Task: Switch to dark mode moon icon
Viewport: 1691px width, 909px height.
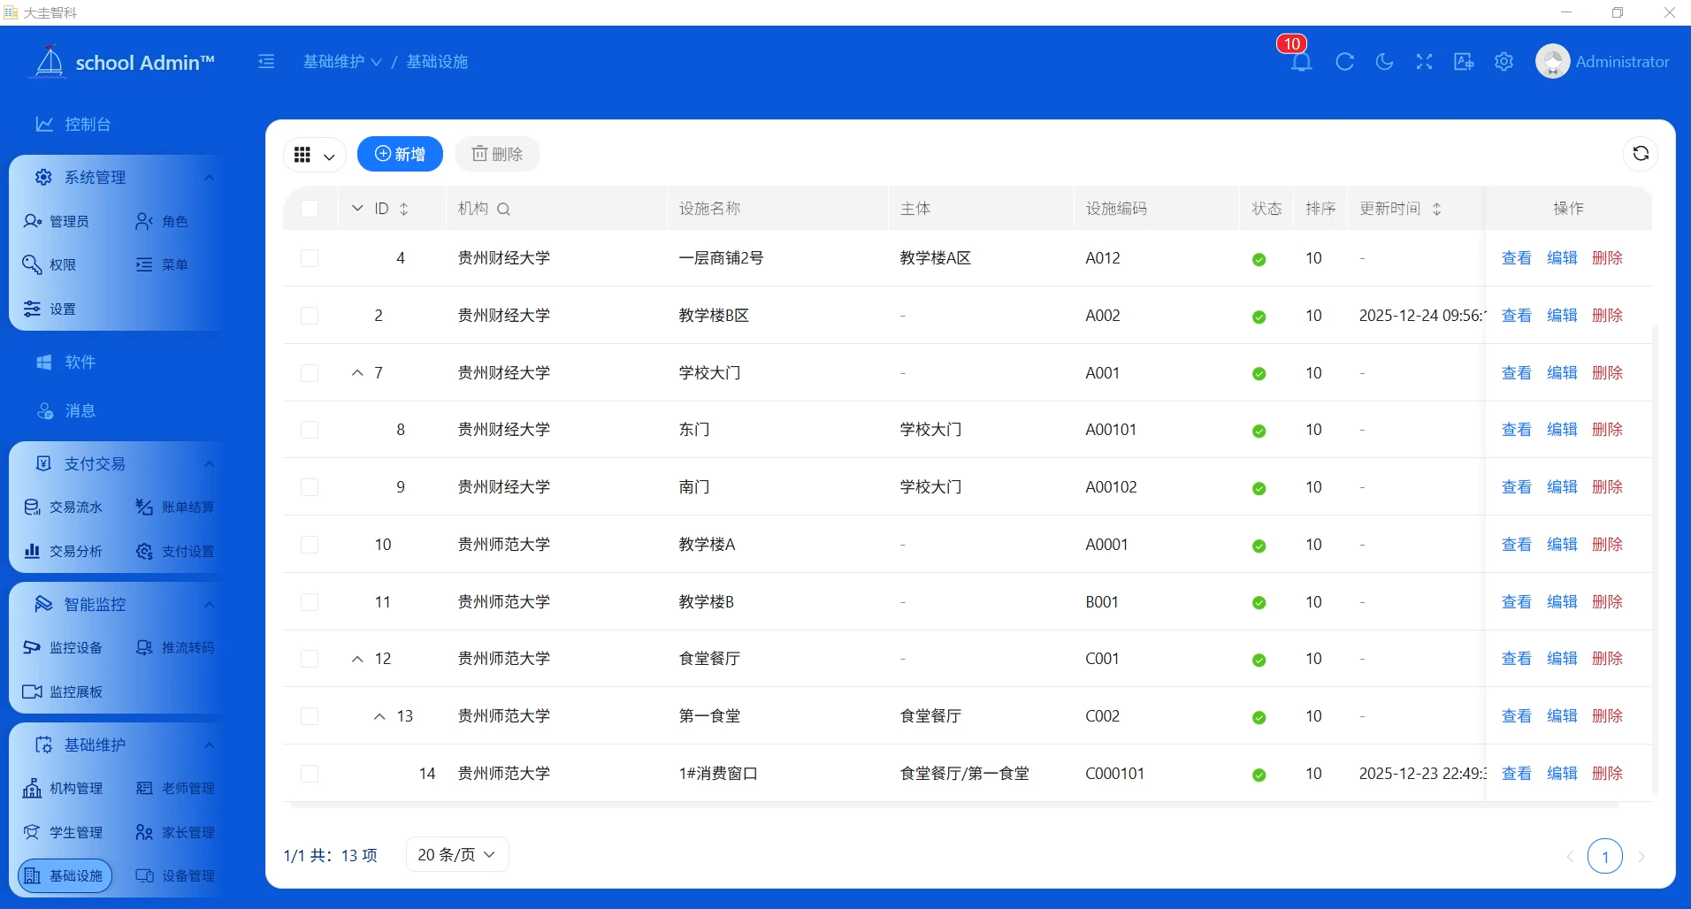Action: tap(1384, 62)
